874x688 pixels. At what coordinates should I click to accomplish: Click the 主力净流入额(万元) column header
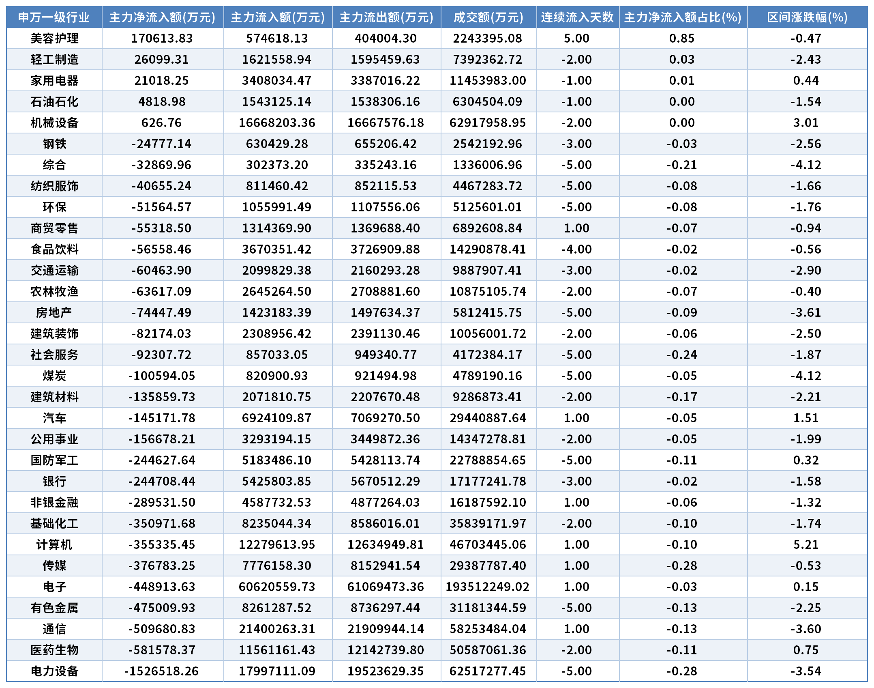pyautogui.click(x=163, y=17)
